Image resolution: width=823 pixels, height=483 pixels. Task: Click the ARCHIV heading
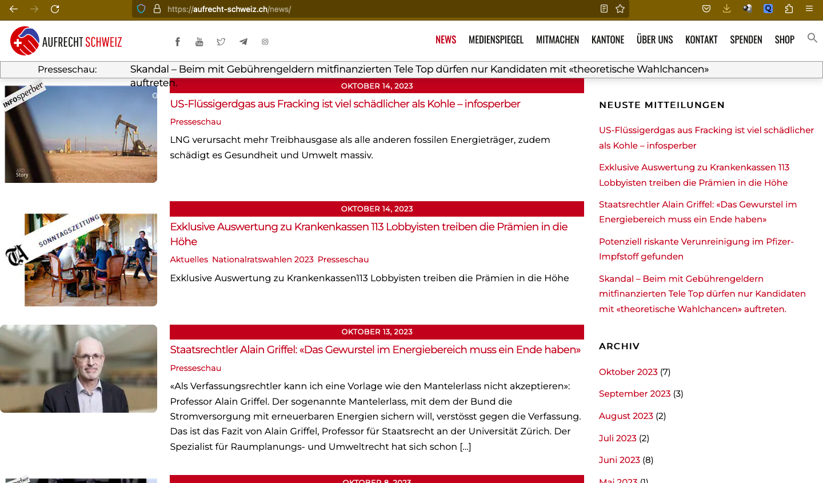point(619,346)
